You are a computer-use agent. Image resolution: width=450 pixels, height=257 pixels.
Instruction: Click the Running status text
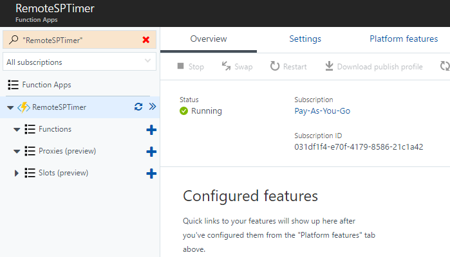[207, 111]
